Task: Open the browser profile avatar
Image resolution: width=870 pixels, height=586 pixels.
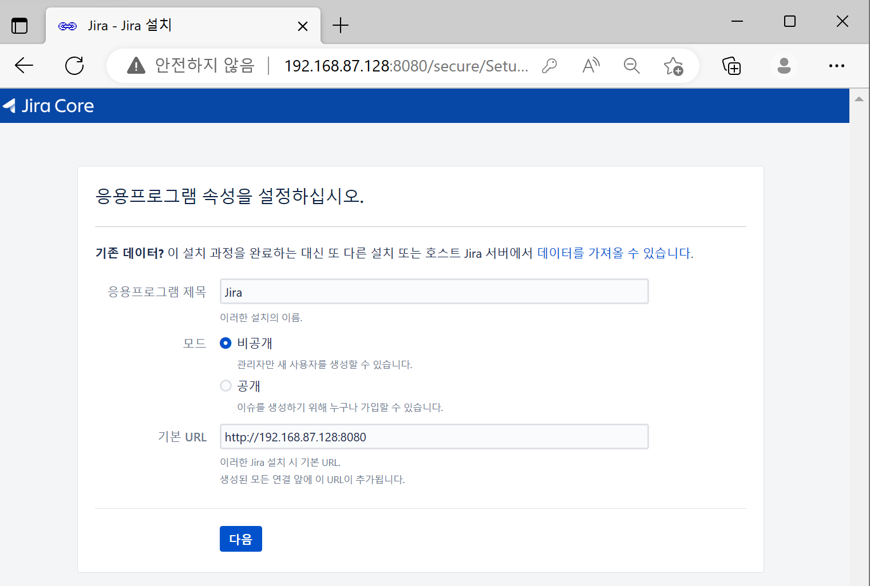Action: pyautogui.click(x=784, y=66)
